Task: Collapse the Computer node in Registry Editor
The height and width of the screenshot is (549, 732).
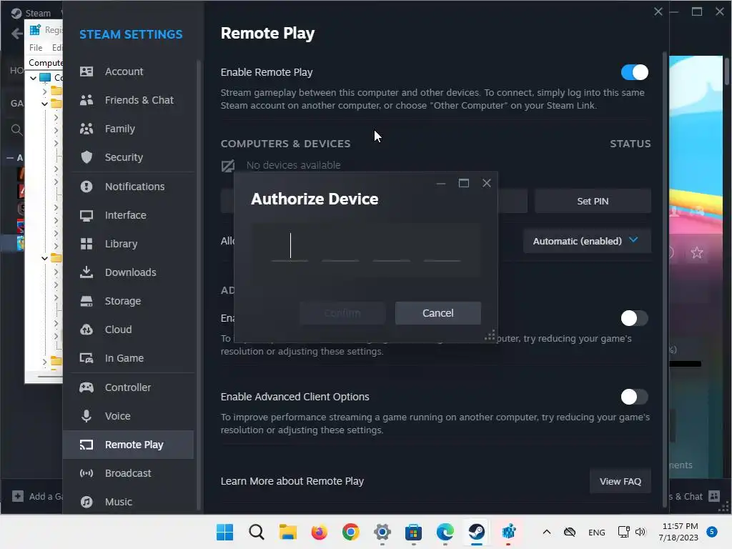Action: tap(33, 77)
